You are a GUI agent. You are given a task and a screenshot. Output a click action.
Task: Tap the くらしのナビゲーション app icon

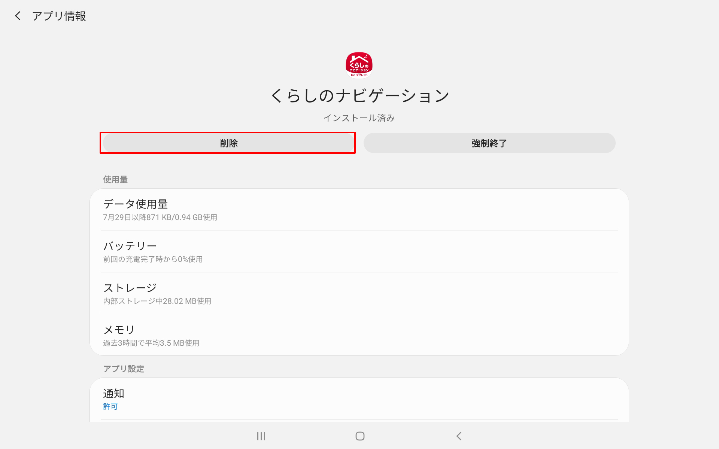tap(359, 65)
